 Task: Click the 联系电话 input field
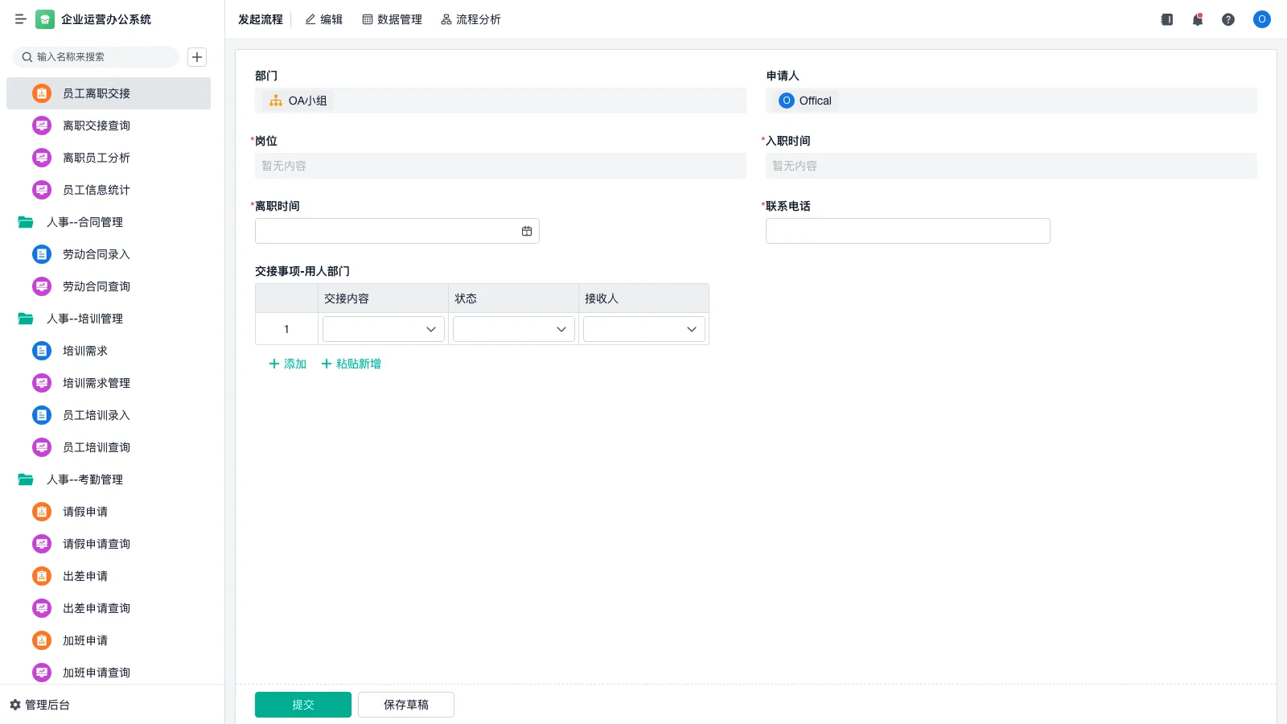907,231
